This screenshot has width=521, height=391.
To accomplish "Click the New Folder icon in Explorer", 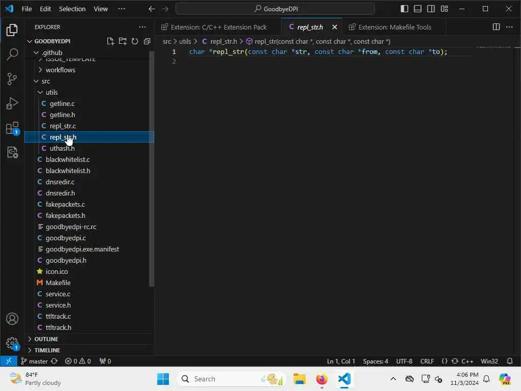I will [x=123, y=41].
